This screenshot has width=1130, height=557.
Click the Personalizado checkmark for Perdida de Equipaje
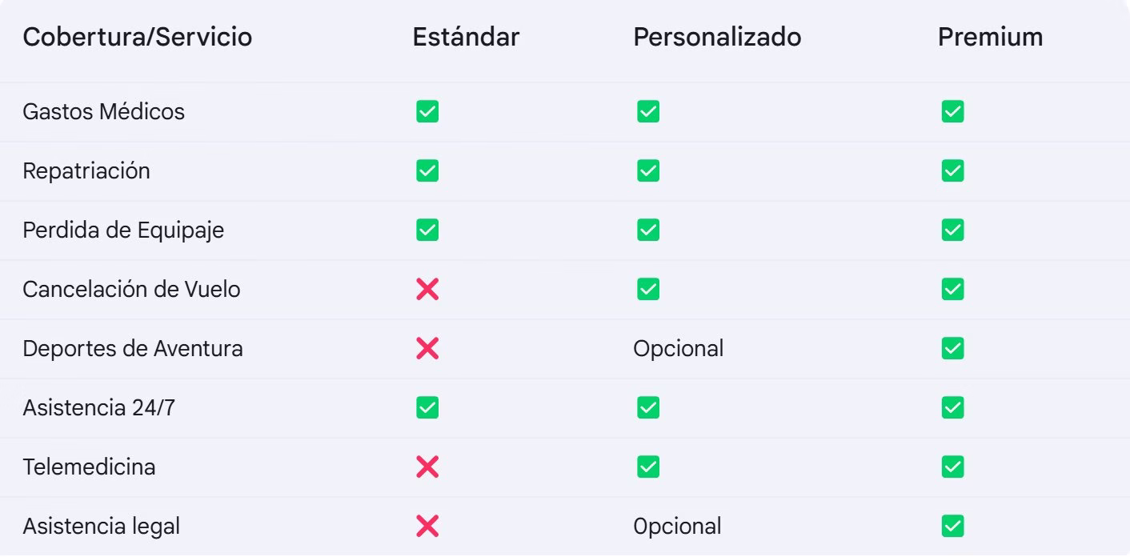pos(648,230)
